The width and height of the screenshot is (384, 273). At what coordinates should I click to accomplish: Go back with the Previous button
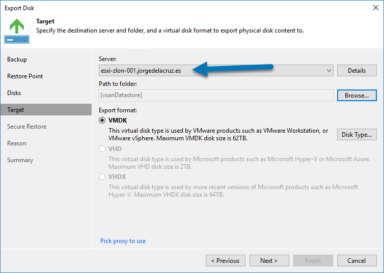pyautogui.click(x=226, y=260)
